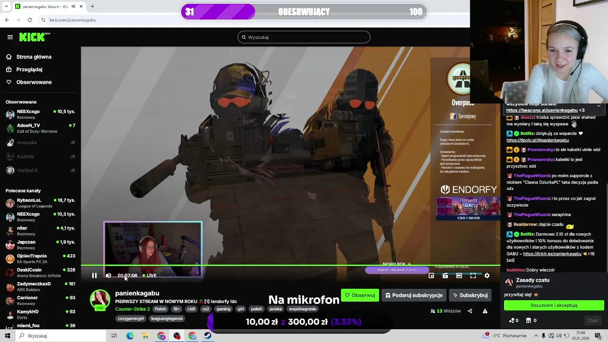This screenshot has height=342, width=608.
Task: Pause the stream playback
Action: [94, 275]
